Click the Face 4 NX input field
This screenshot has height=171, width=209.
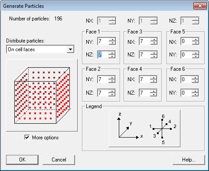coord(145,79)
